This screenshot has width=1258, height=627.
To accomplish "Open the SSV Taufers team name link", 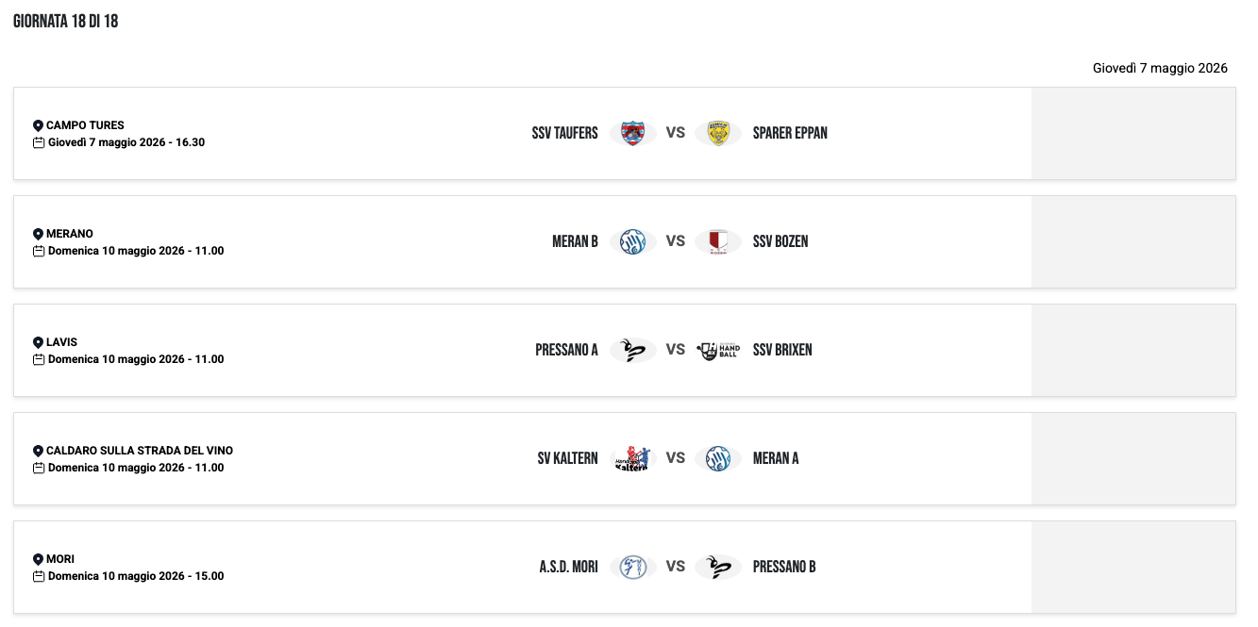I will click(x=564, y=133).
